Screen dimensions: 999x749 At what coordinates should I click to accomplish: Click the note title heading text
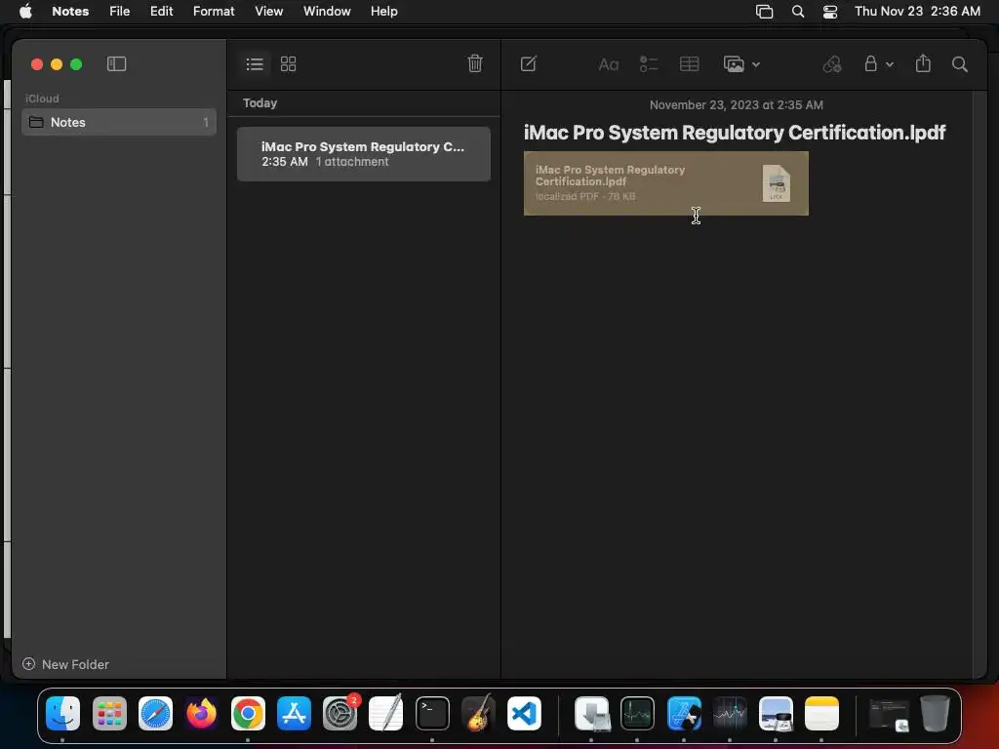click(735, 133)
